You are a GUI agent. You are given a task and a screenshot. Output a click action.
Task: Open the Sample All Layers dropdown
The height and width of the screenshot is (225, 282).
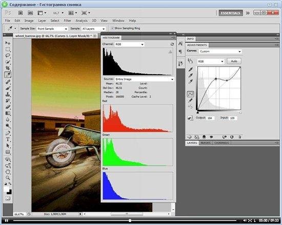pyautogui.click(x=93, y=29)
